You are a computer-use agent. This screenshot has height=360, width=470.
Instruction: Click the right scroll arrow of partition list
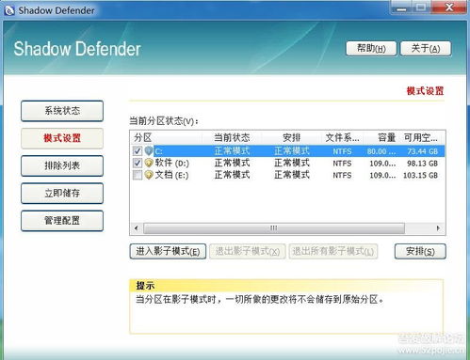[438, 228]
